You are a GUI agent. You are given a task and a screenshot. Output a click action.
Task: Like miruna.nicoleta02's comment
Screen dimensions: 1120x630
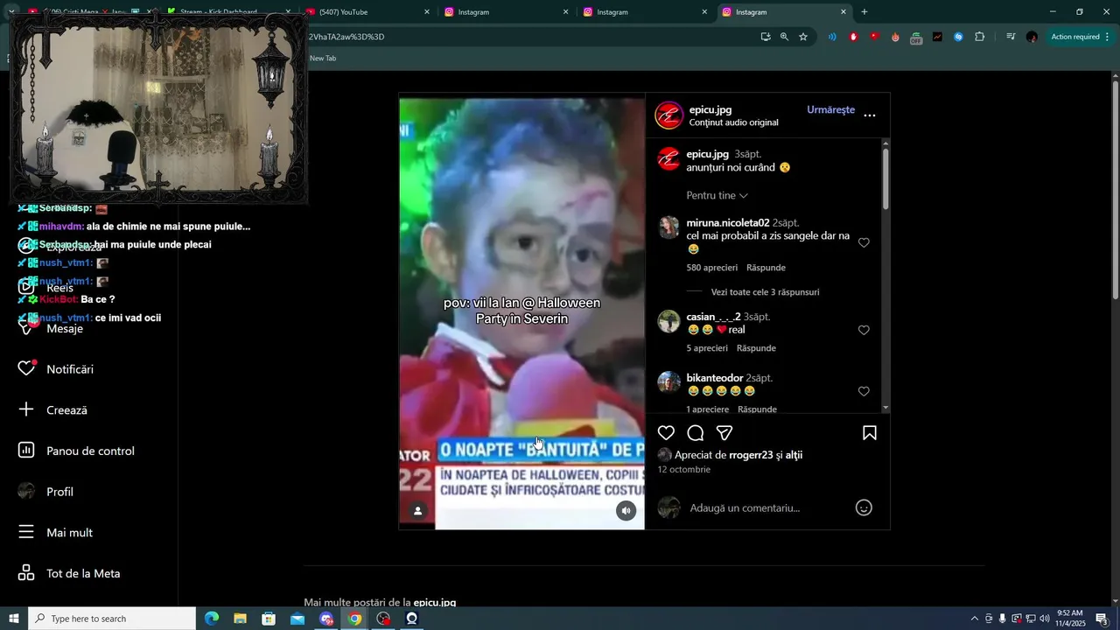click(864, 242)
